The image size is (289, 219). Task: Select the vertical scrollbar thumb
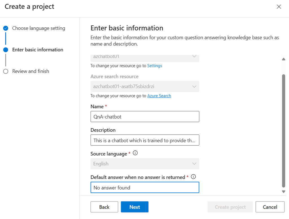point(284,131)
